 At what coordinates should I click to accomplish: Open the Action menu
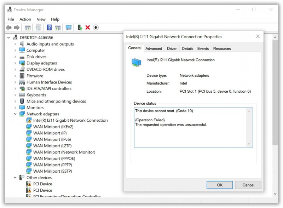[x=25, y=19]
